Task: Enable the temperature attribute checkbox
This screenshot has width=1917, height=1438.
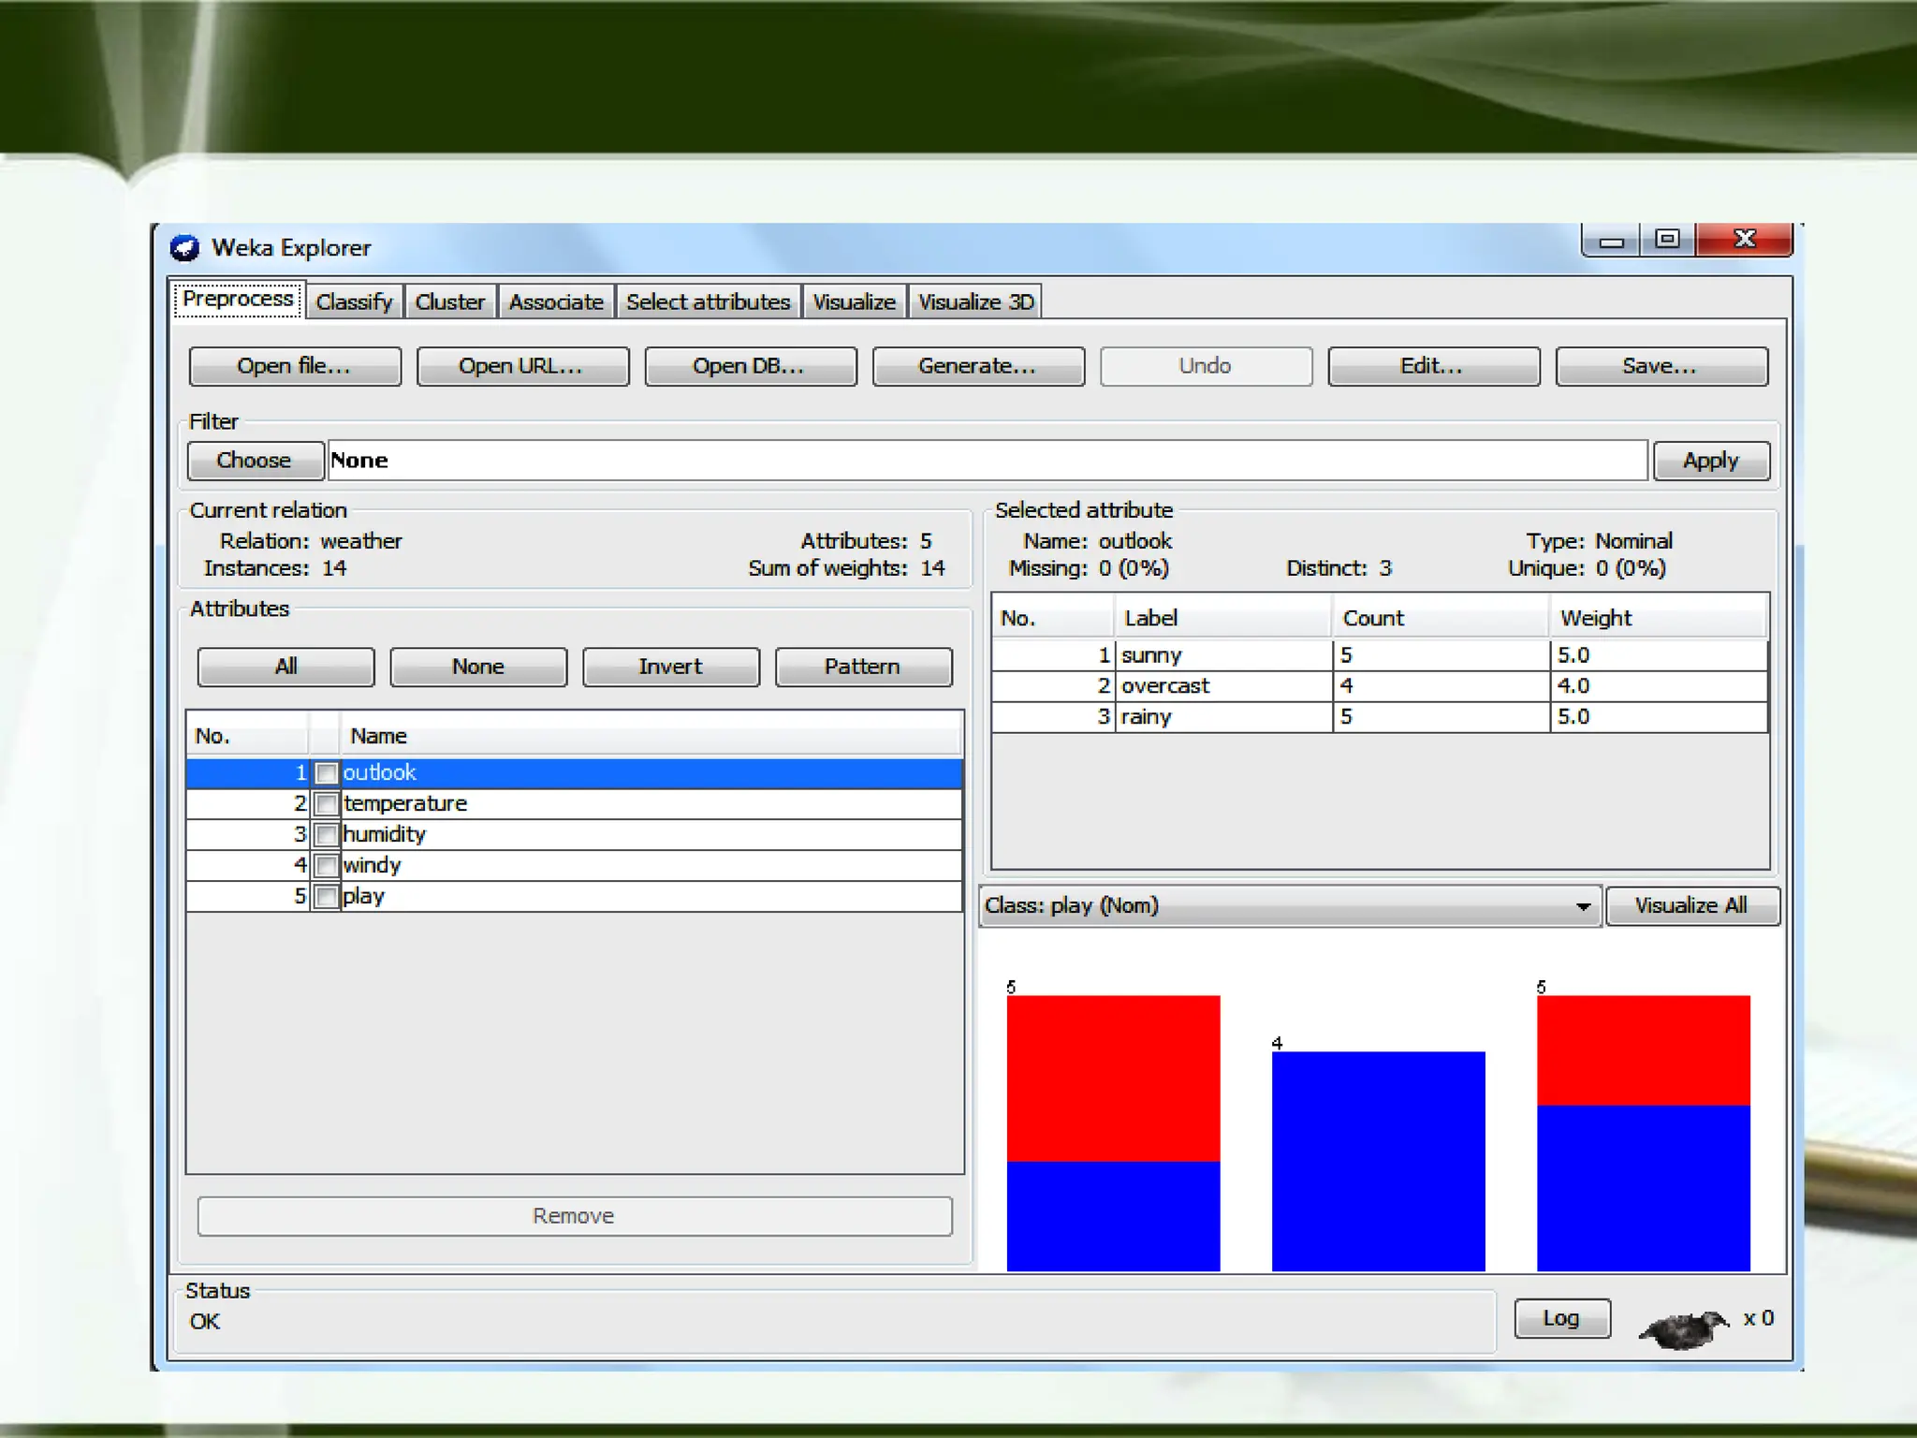Action: 326,804
